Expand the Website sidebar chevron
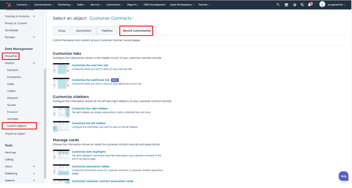The height and width of the screenshot is (188, 352). point(34,180)
